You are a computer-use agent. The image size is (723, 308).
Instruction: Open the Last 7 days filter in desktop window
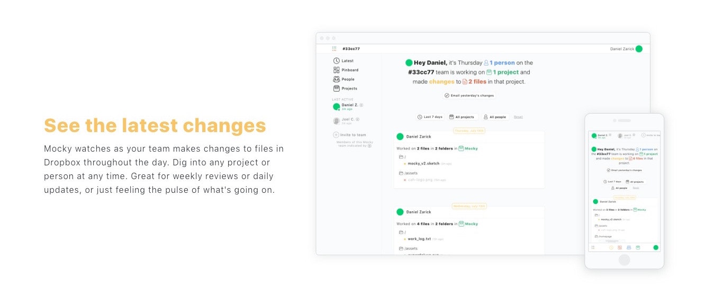pos(430,117)
